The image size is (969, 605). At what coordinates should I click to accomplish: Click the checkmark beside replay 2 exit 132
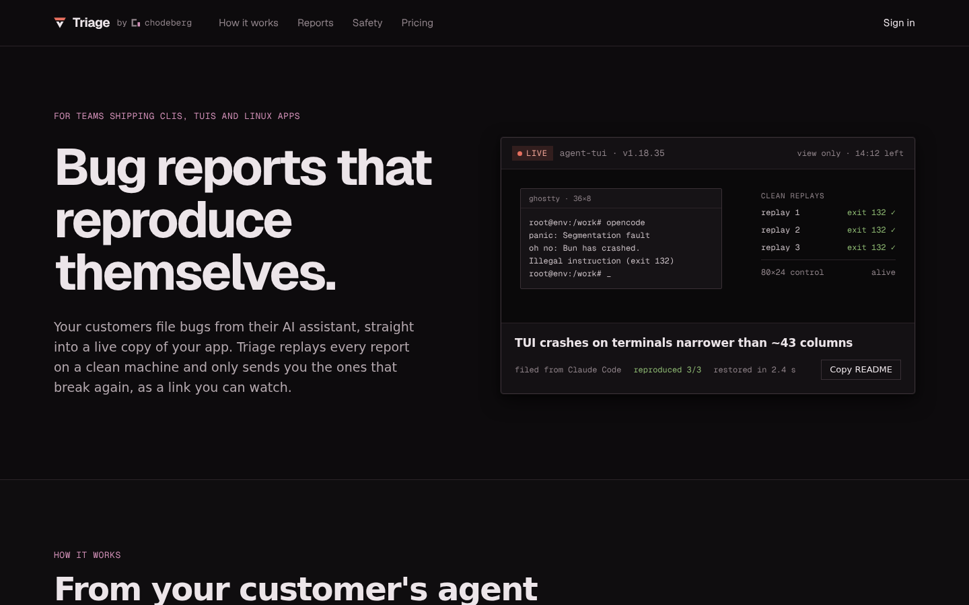coord(893,230)
